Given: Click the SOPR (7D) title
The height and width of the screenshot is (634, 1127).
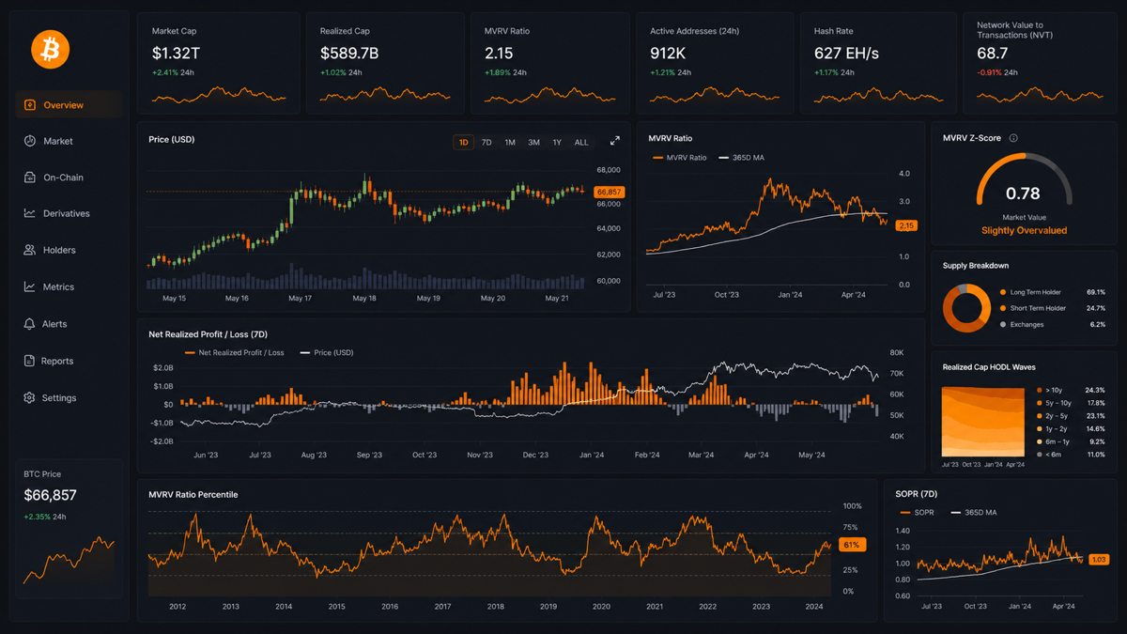Looking at the screenshot, I should (917, 494).
